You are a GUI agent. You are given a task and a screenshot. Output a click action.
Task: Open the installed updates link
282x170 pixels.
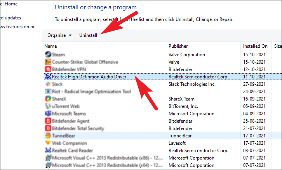[10, 18]
